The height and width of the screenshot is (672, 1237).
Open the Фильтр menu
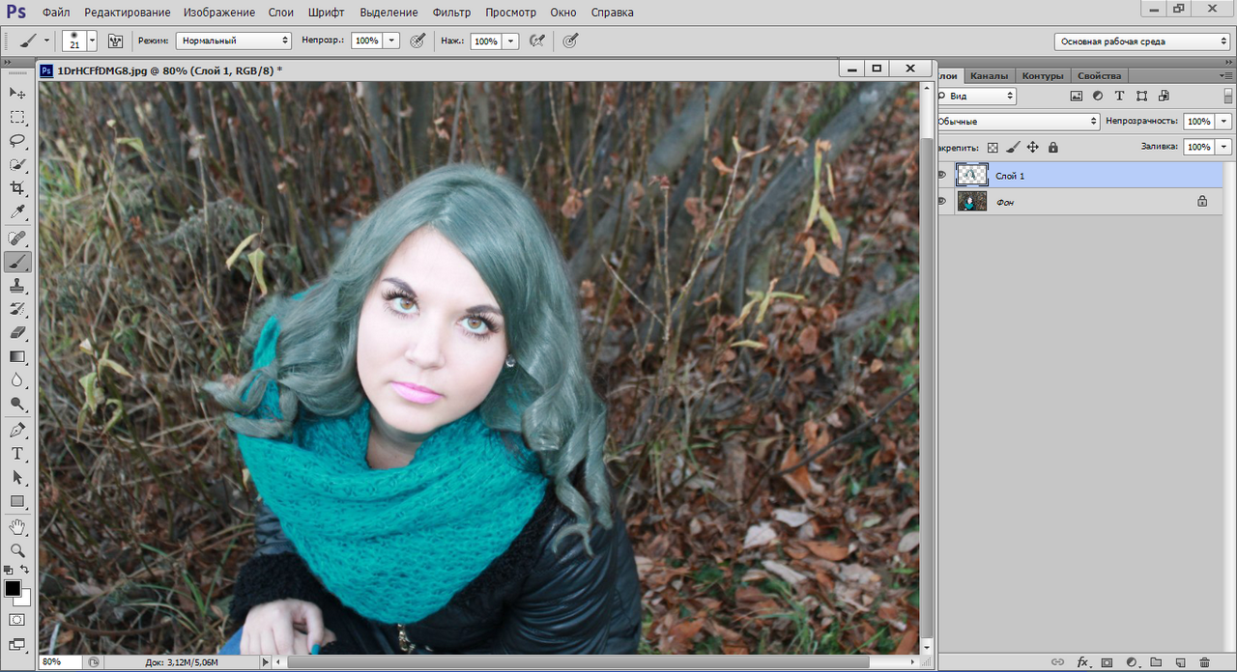coord(451,13)
